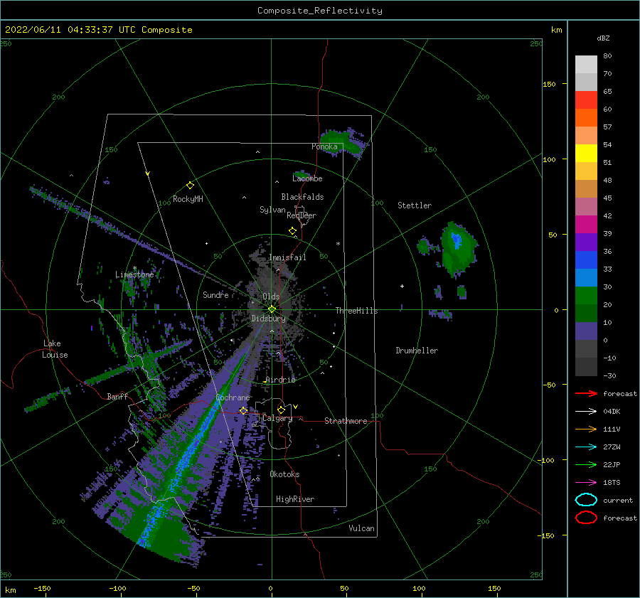
Task: Click the dBZ legend heading
Action: click(x=603, y=38)
